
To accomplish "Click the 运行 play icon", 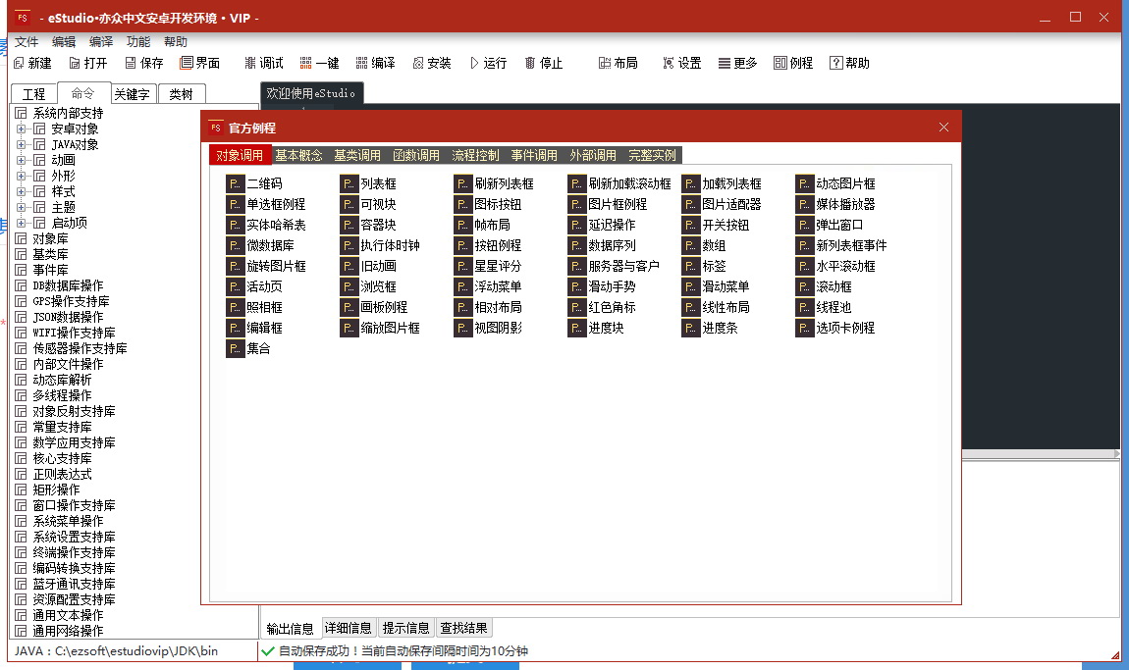I will pyautogui.click(x=474, y=64).
